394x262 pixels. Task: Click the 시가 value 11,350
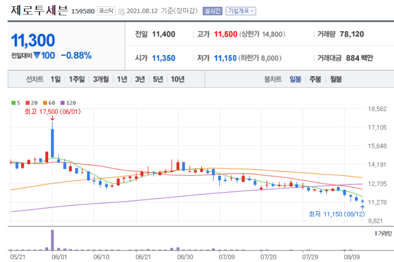point(163,58)
